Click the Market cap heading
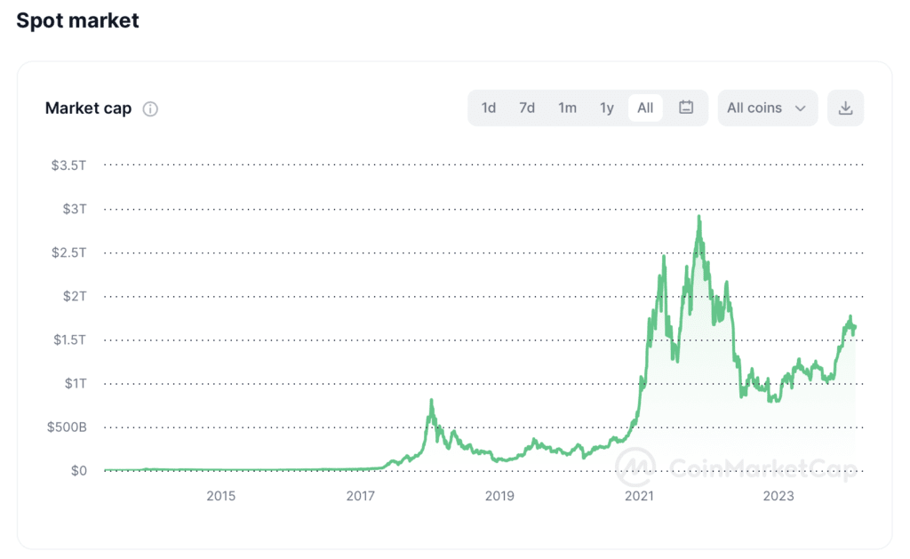 coord(88,108)
